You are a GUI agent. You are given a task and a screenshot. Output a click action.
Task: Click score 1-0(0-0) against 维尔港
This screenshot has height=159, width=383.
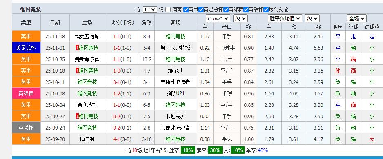122,71
